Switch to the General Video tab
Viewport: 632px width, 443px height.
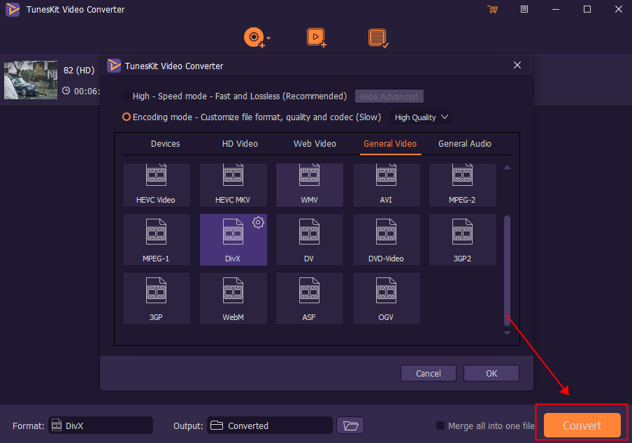390,144
